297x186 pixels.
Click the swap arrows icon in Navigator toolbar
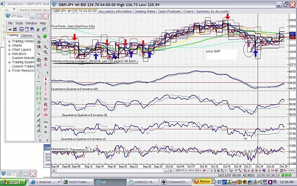click(15, 29)
